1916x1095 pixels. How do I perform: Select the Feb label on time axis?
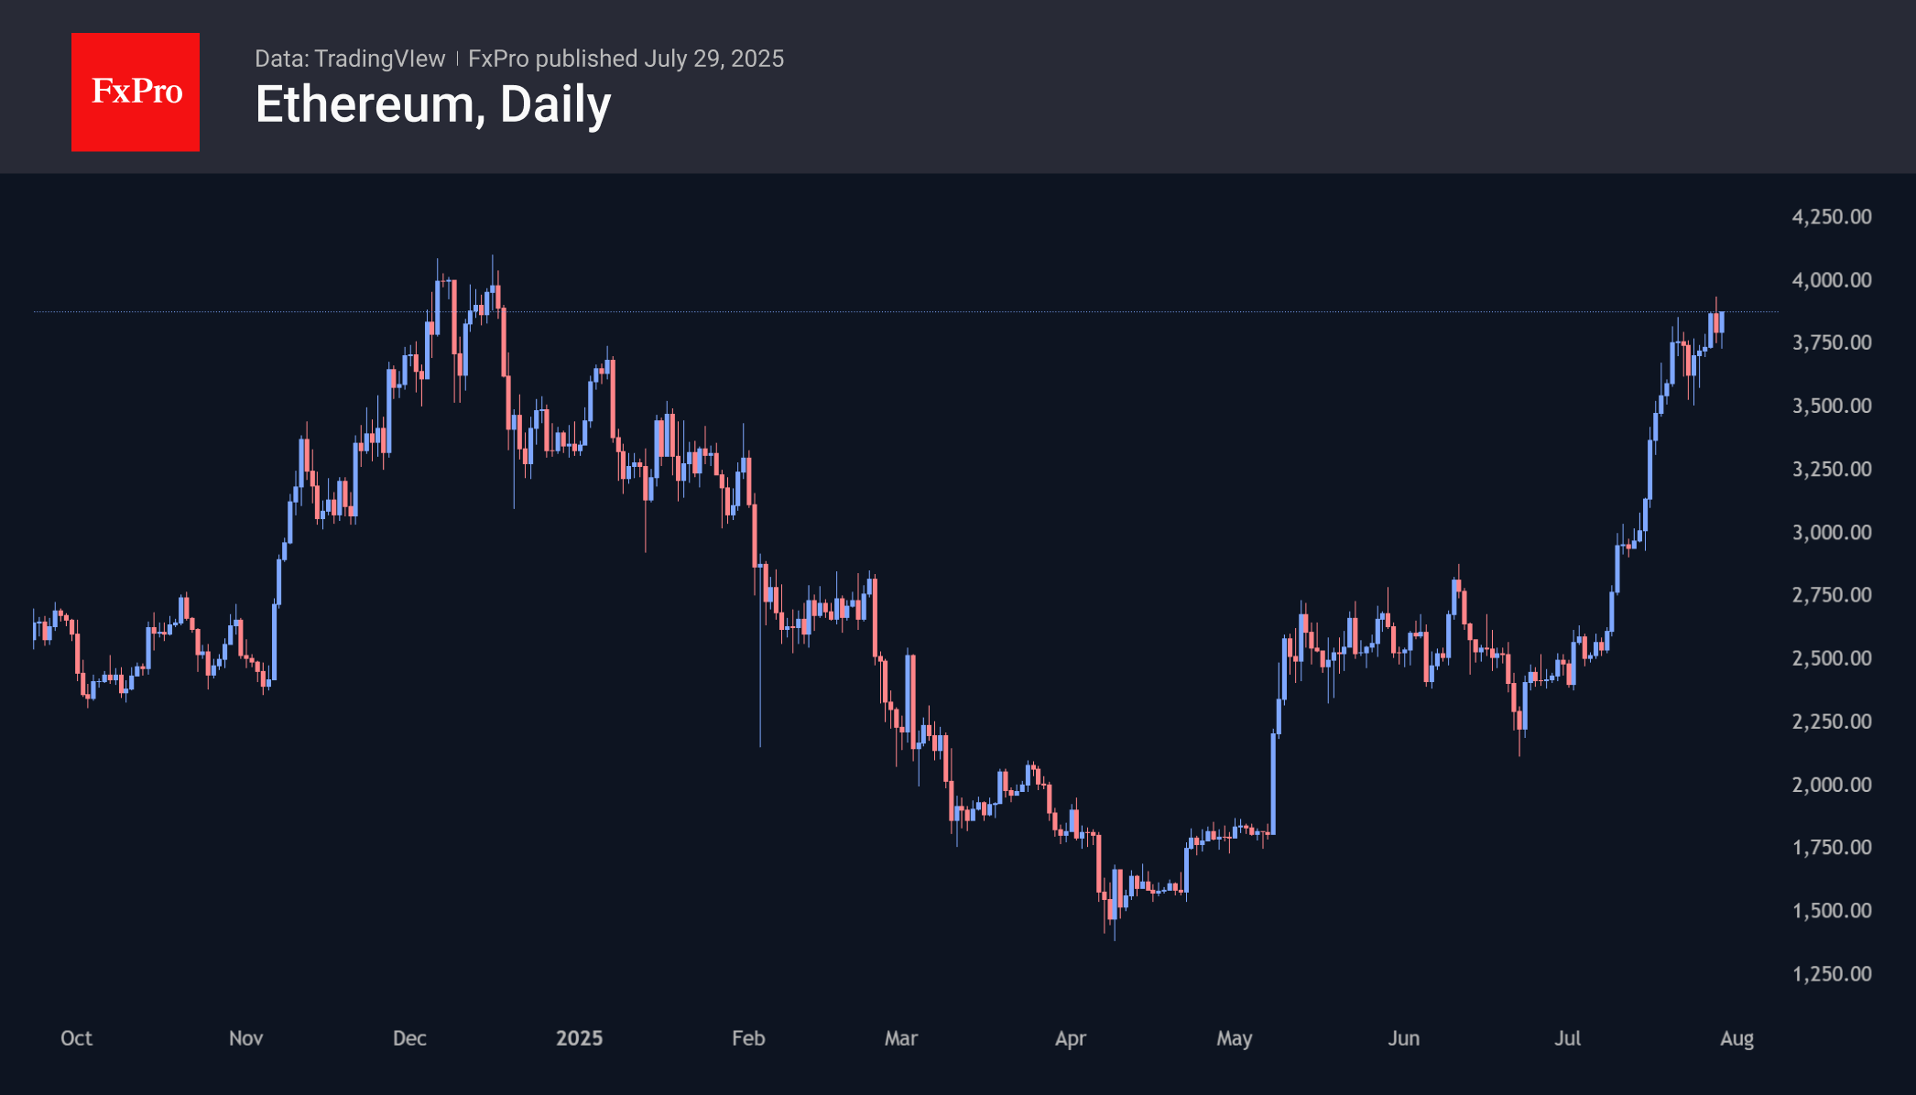coord(748,1038)
